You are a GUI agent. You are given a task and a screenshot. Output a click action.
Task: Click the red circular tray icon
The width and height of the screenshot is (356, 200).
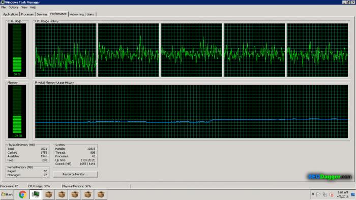click(331, 194)
